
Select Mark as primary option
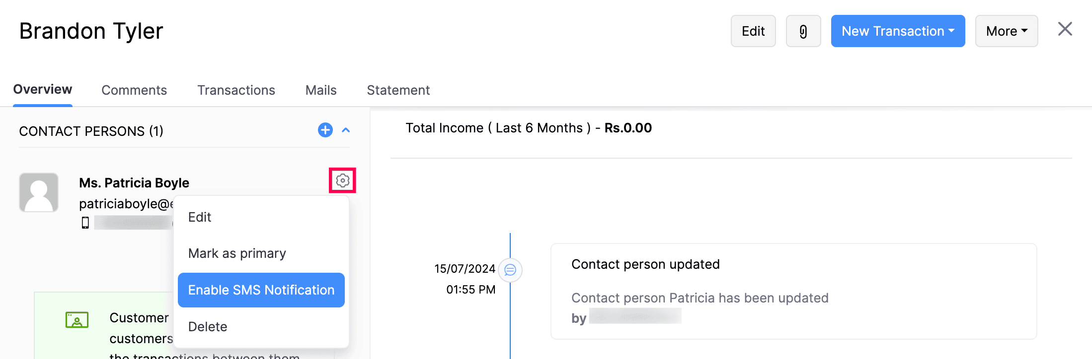[x=237, y=253]
